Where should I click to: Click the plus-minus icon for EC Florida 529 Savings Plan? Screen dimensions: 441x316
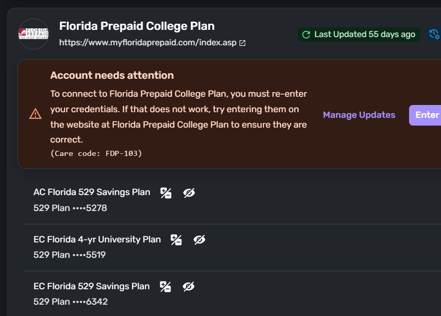(x=165, y=287)
